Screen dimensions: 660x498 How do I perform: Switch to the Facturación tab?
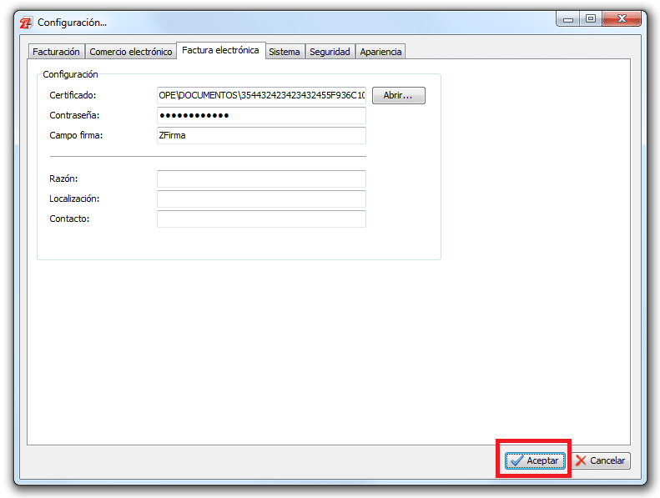(x=56, y=52)
